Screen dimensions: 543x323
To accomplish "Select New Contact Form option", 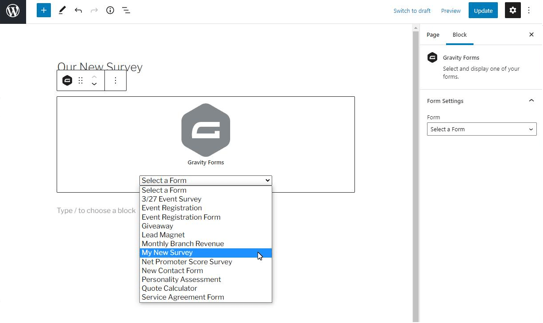I will pos(206,270).
